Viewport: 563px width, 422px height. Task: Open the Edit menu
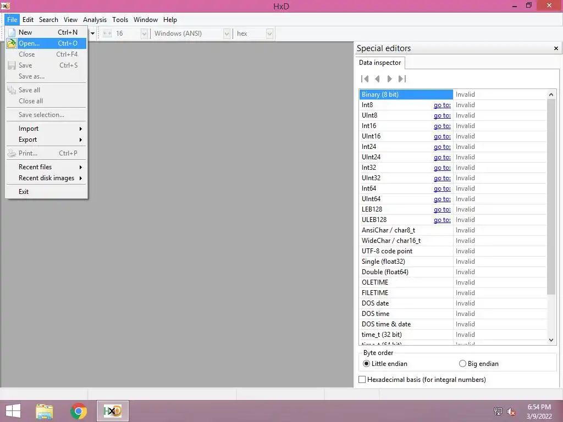pyautogui.click(x=28, y=20)
